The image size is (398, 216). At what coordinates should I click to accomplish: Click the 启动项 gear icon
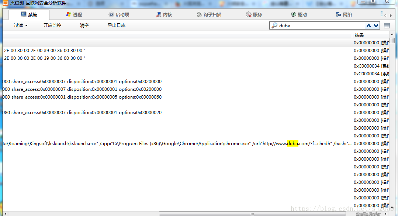(x=111, y=14)
